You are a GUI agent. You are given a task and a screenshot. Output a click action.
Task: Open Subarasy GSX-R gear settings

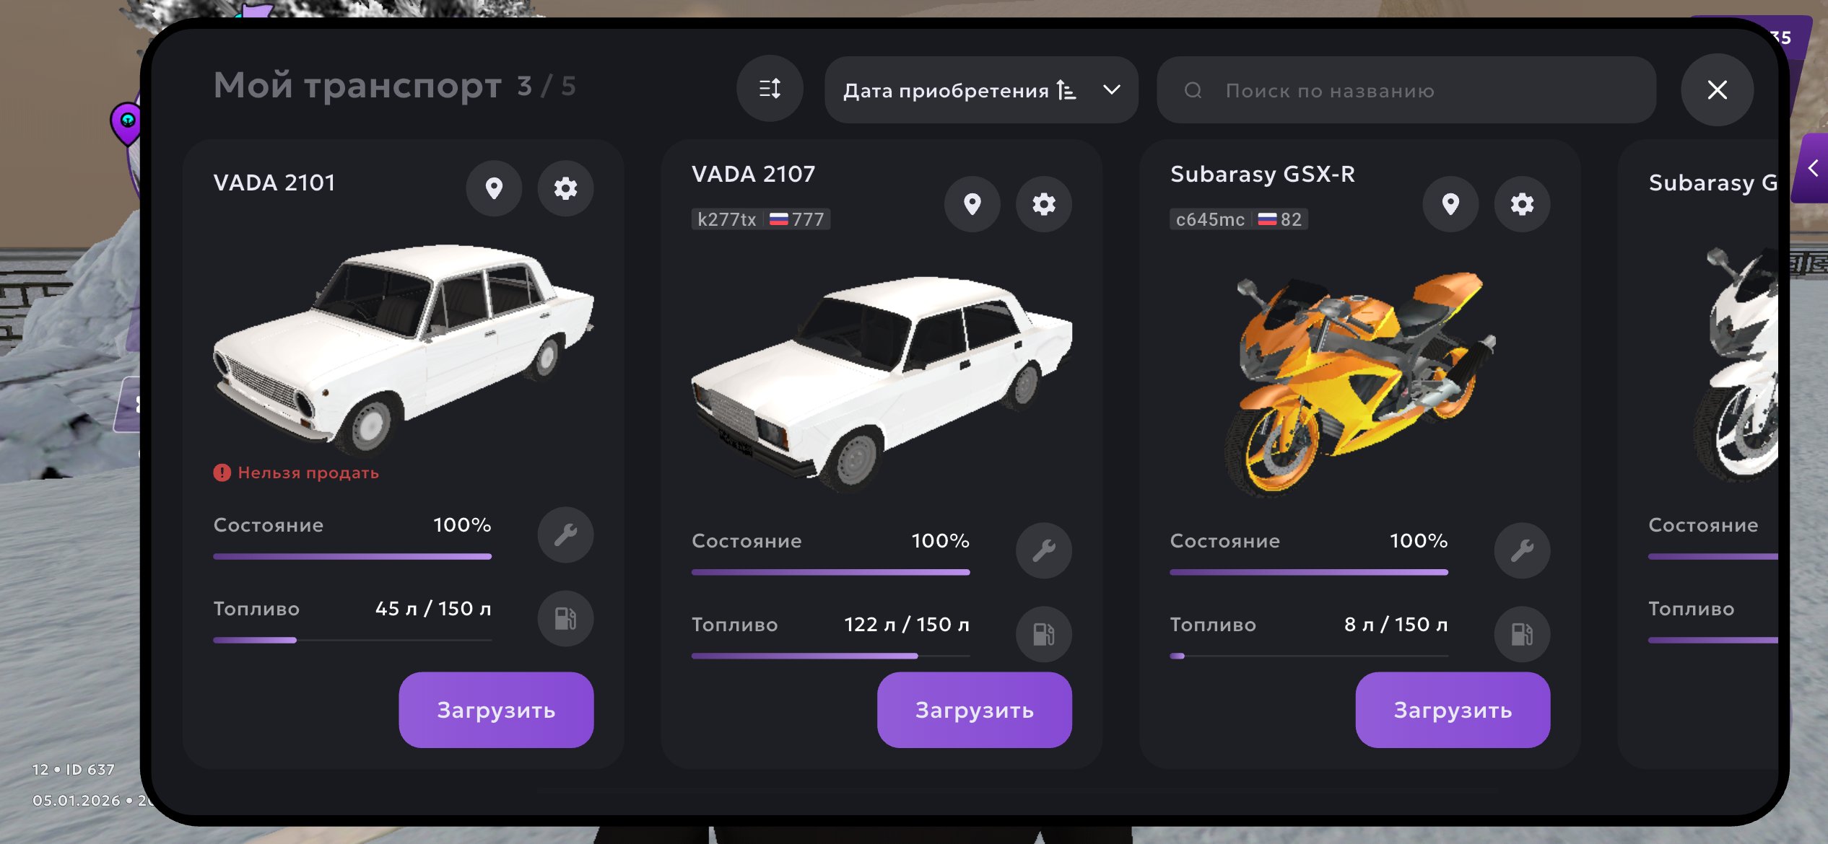1522,204
